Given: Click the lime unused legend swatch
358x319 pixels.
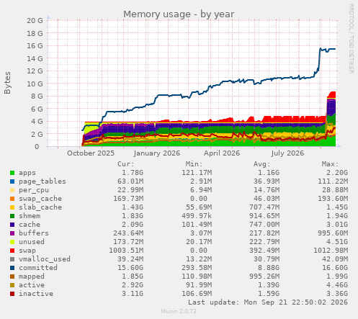Looking at the screenshot, I should [x=12, y=242].
